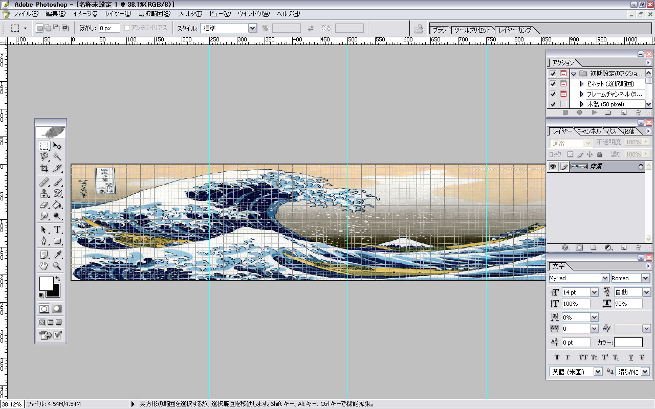Uncheck the 初期設定のアクション set checkbox
This screenshot has width=655, height=409.
(553, 74)
